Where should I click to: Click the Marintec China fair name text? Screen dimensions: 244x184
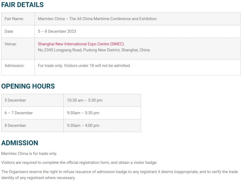point(97,19)
